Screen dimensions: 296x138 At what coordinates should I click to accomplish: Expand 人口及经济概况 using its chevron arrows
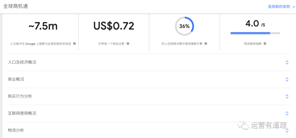287,62
